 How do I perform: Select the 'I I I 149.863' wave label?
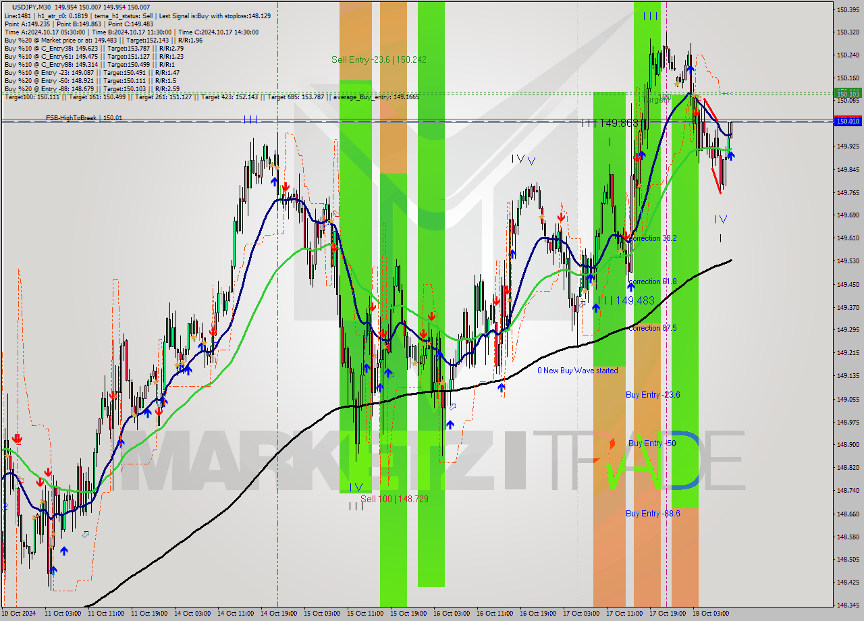(610, 124)
